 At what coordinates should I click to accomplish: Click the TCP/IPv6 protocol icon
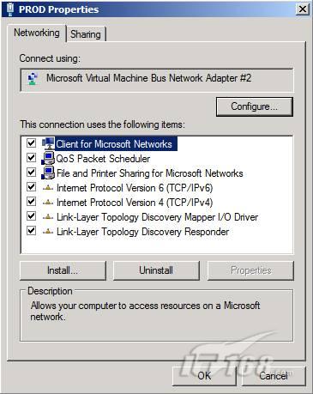pos(48,188)
